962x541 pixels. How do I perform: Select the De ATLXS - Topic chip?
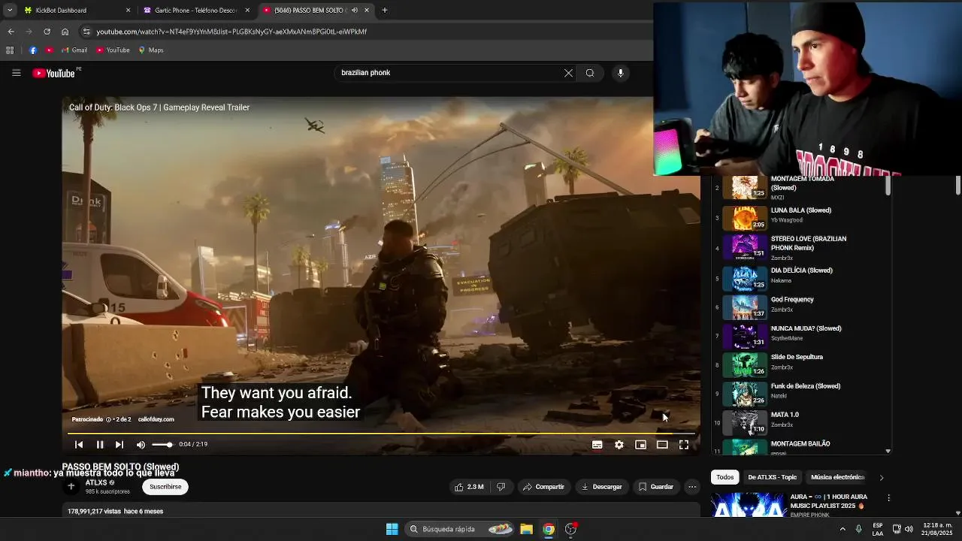tap(772, 477)
